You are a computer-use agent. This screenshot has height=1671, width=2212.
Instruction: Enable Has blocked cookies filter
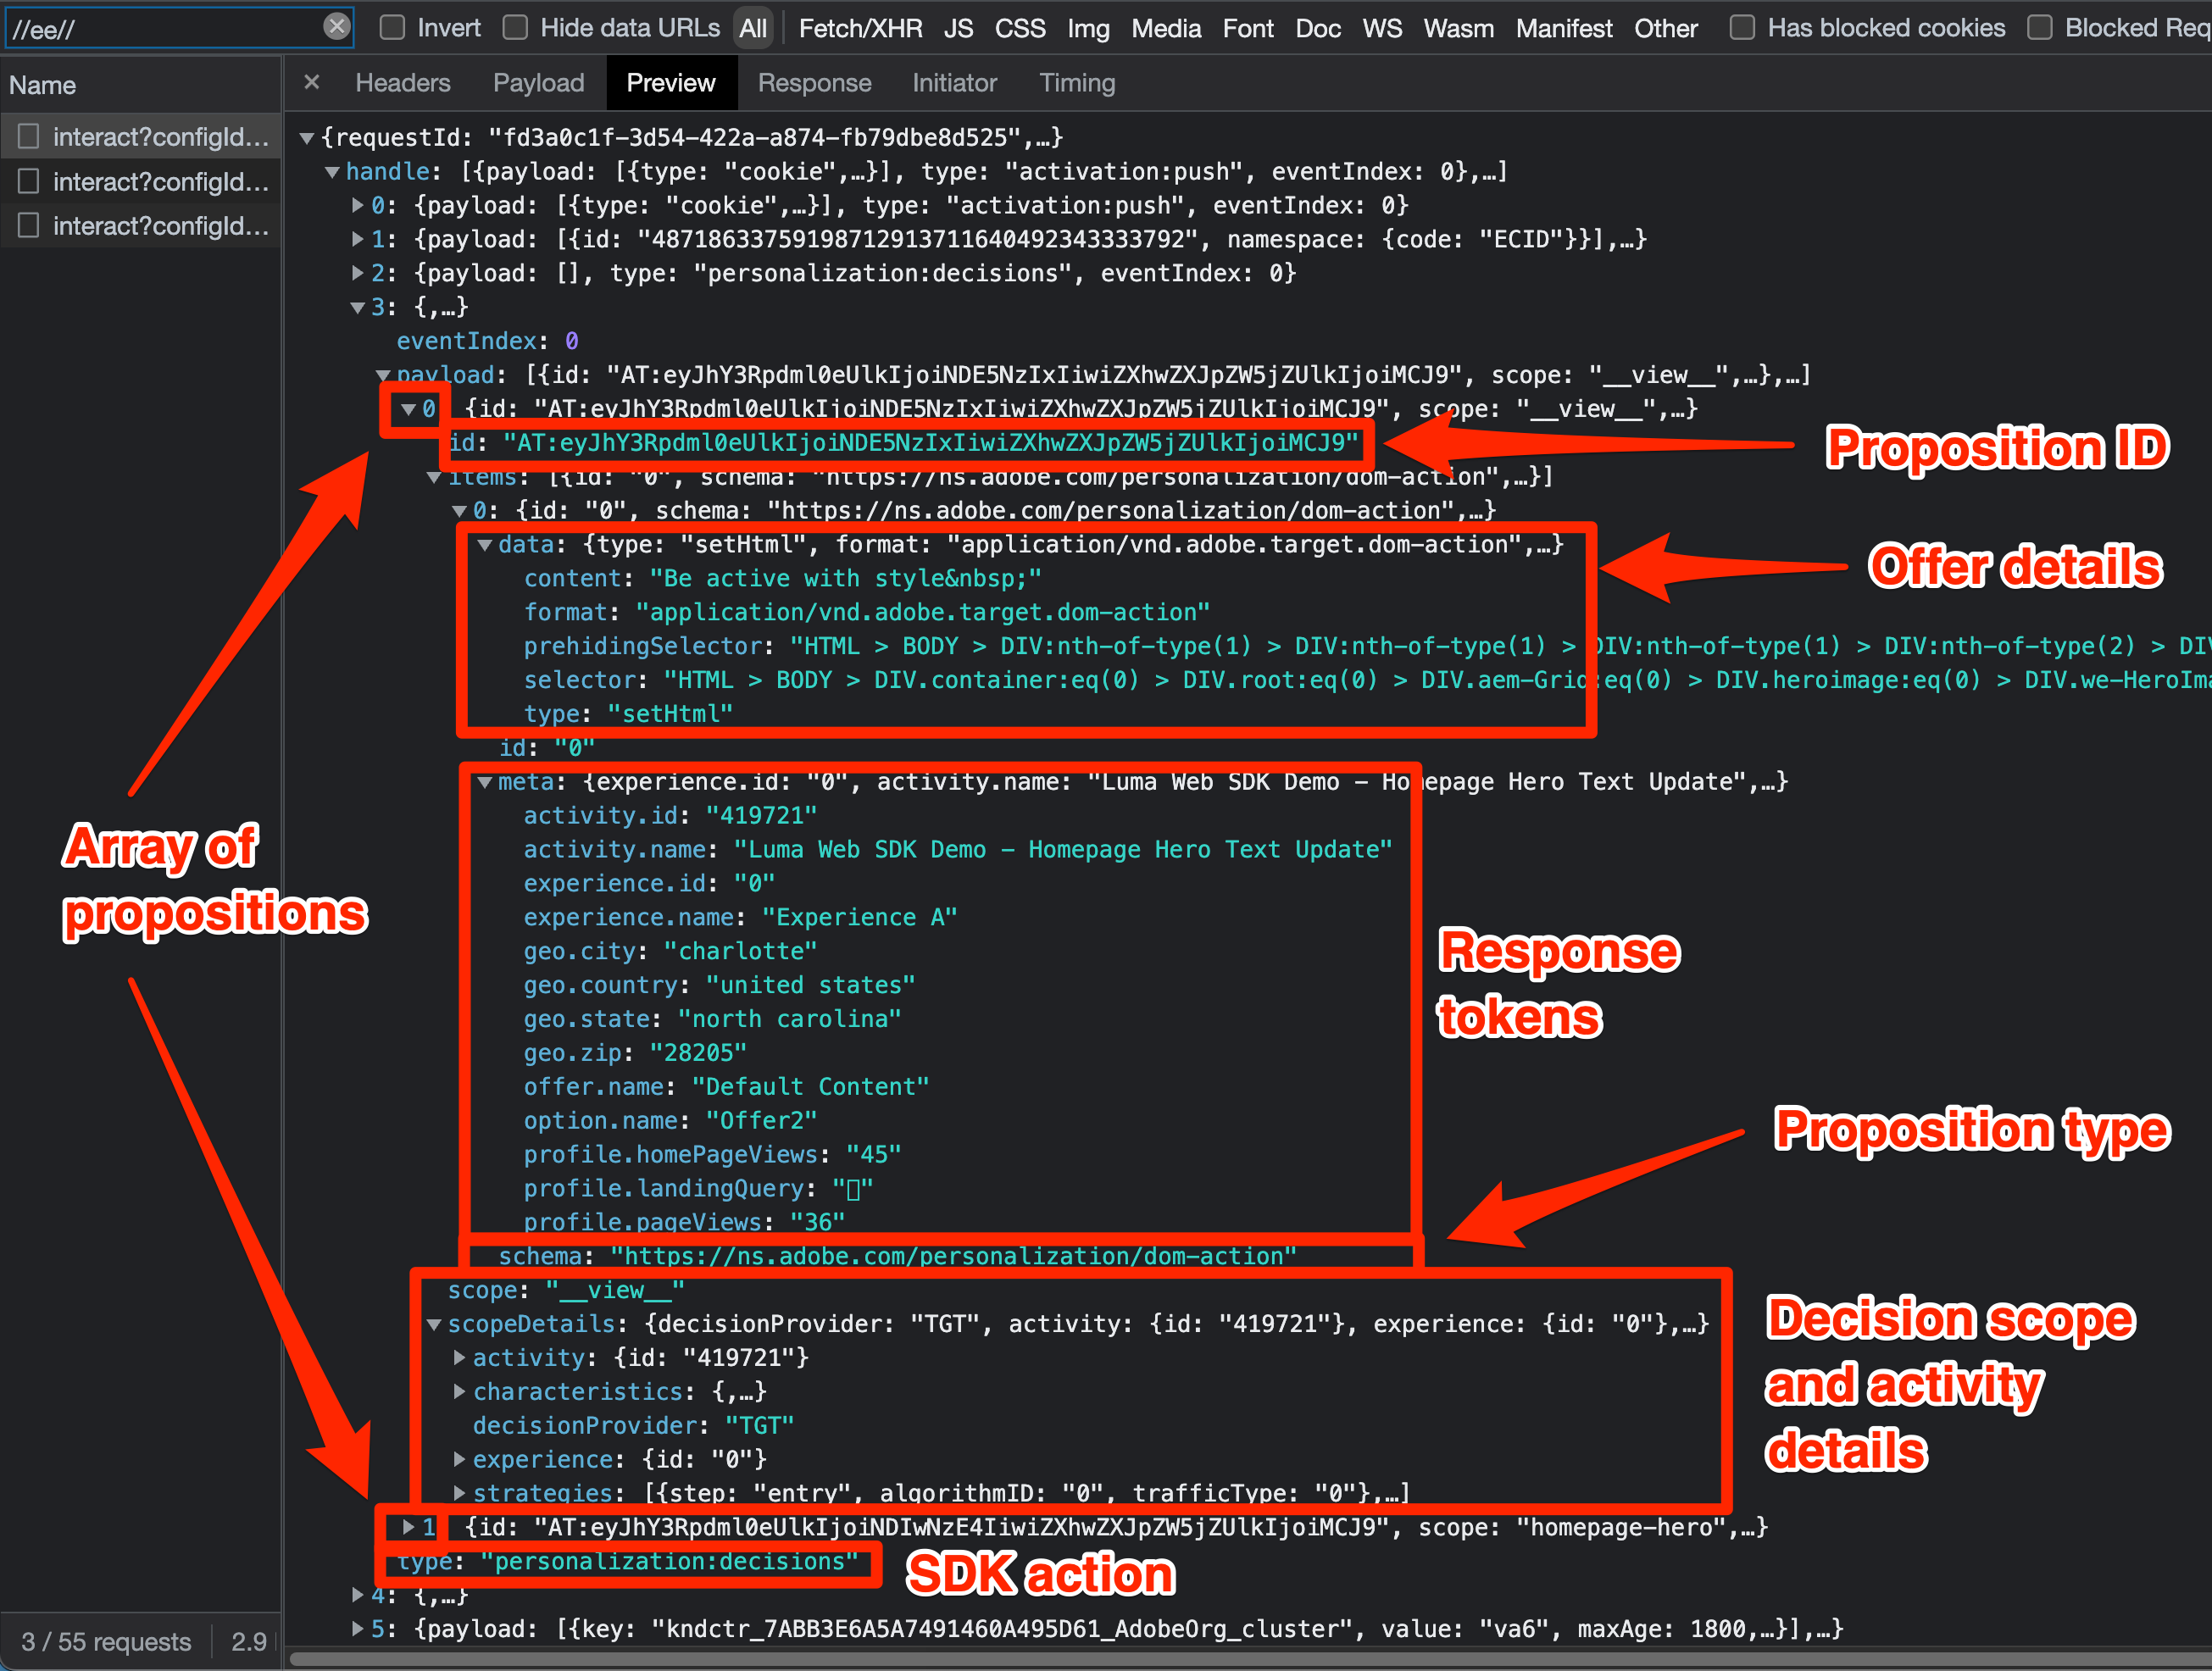[x=1742, y=28]
